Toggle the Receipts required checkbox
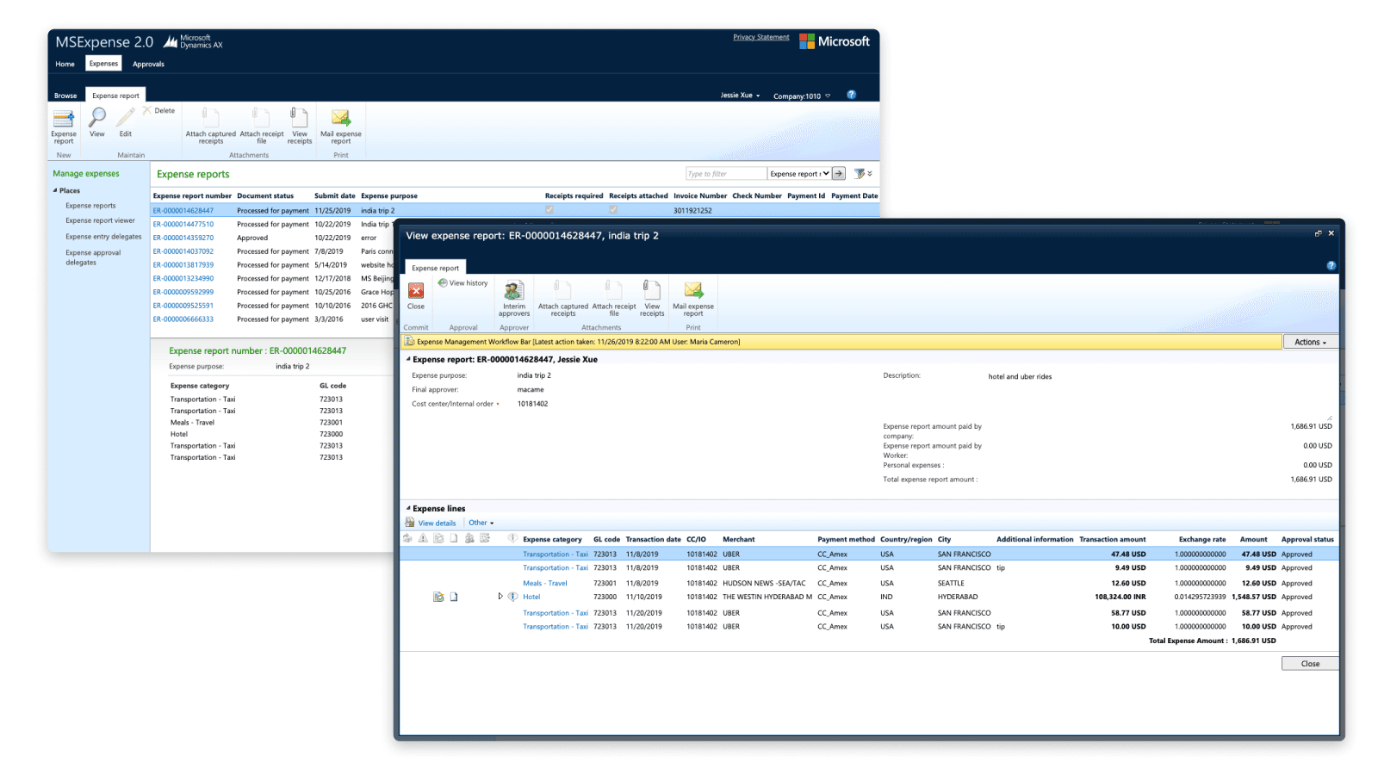 (x=549, y=210)
